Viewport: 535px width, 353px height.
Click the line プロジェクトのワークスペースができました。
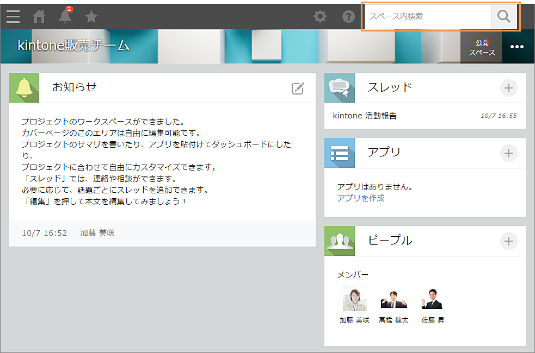coord(103,122)
